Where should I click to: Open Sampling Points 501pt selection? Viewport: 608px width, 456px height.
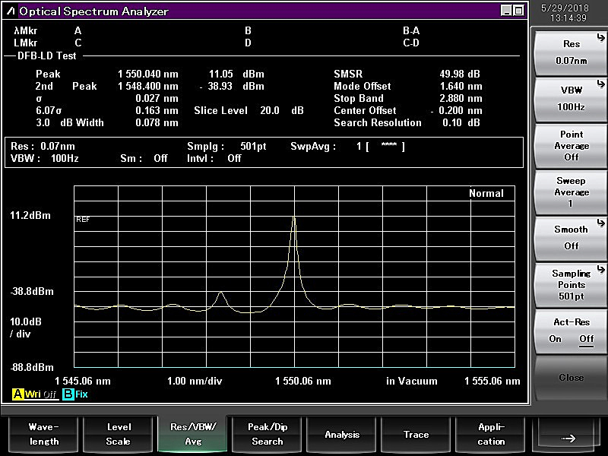(571, 284)
